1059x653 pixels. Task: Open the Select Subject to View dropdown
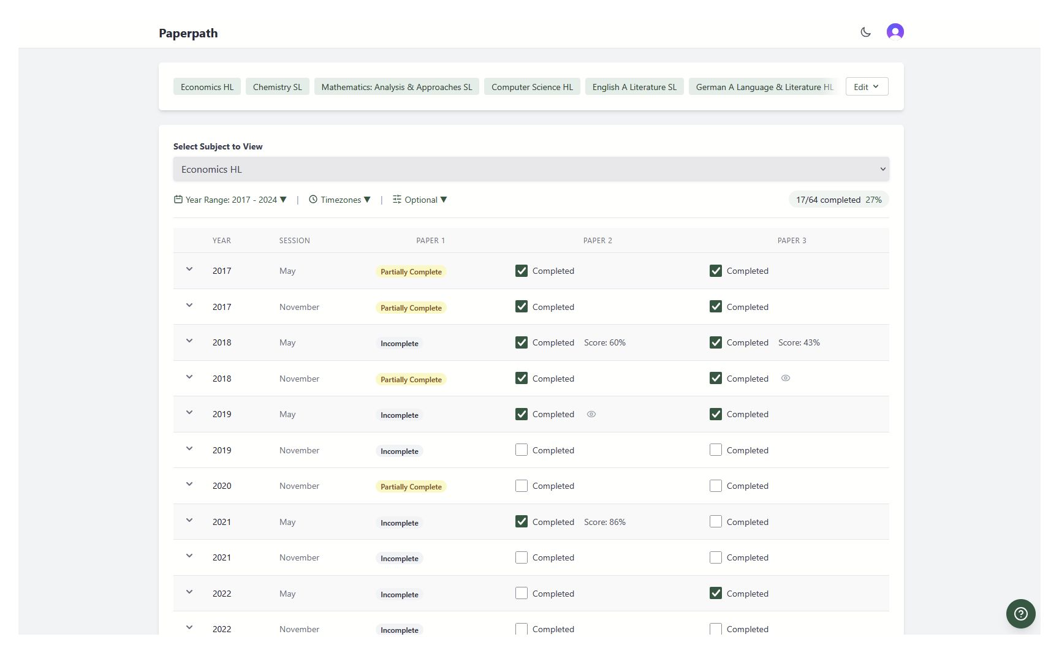pyautogui.click(x=531, y=169)
